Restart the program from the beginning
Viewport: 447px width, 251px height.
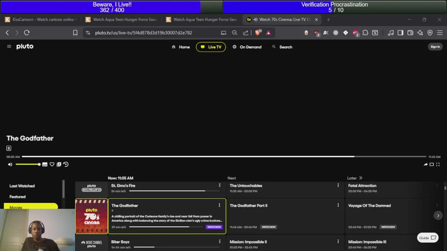(x=66, y=165)
